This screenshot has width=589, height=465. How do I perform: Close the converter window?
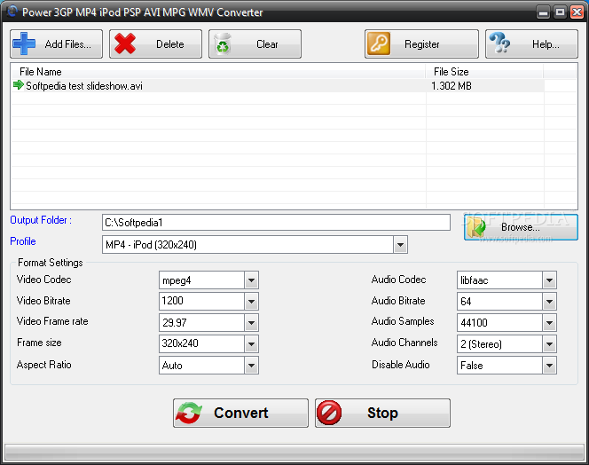pos(577,12)
